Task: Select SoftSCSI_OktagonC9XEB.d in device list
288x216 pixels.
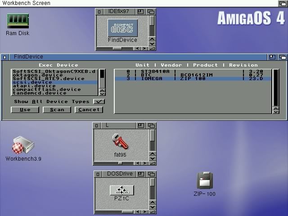Action: coord(54,71)
